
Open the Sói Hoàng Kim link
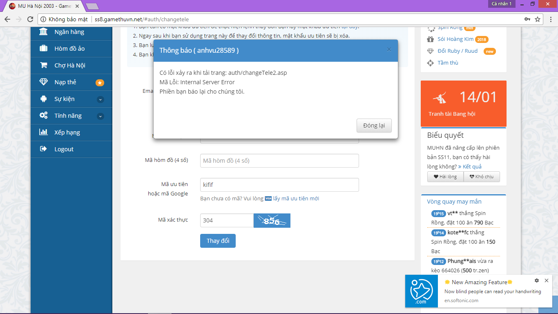(x=455, y=39)
